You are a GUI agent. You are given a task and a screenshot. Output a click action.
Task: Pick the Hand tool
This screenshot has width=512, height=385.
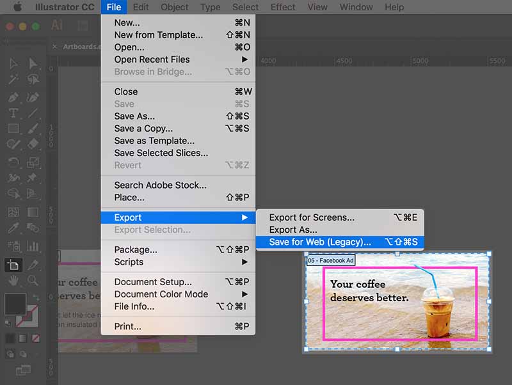(13, 279)
